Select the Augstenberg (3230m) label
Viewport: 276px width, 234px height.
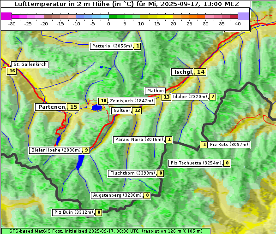click(117, 195)
